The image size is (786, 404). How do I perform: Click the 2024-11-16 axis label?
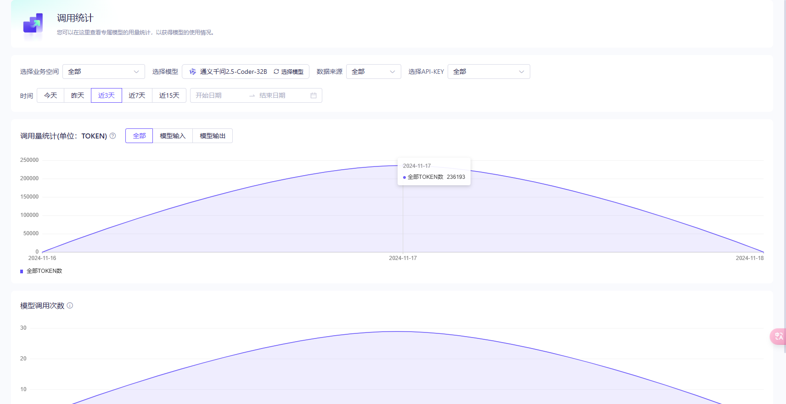click(x=42, y=258)
